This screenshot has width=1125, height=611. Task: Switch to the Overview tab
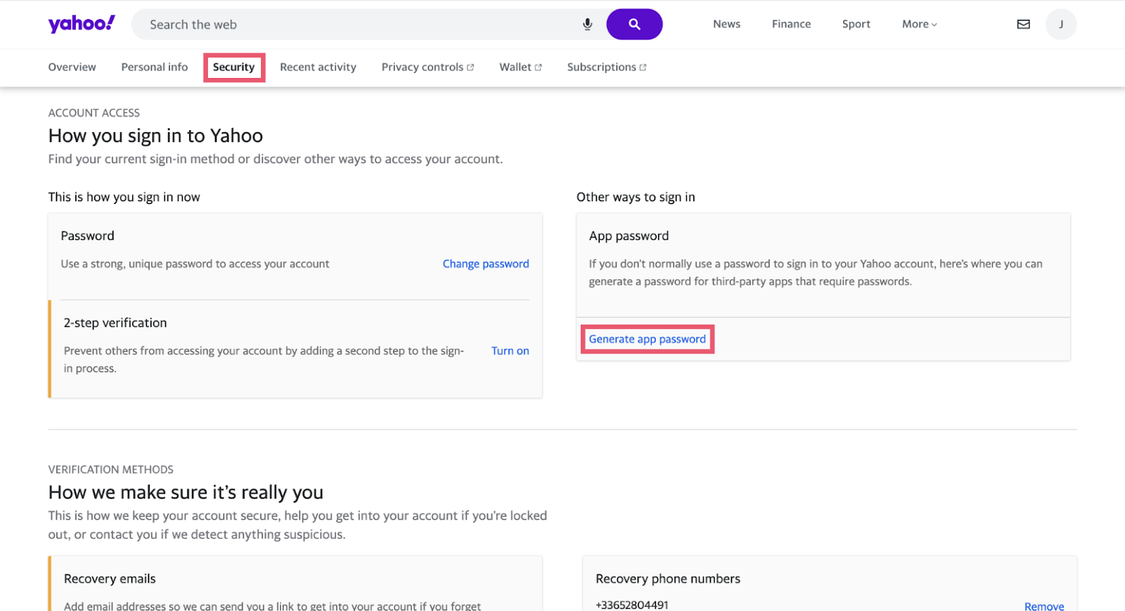point(72,67)
